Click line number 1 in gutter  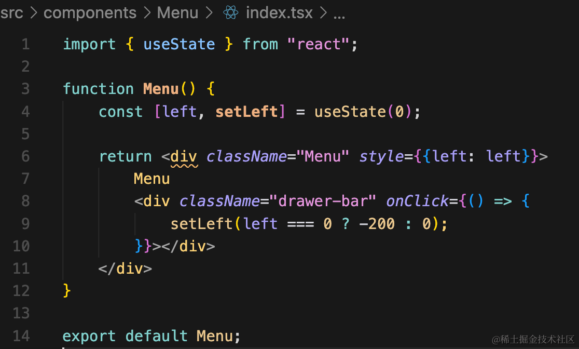click(25, 44)
